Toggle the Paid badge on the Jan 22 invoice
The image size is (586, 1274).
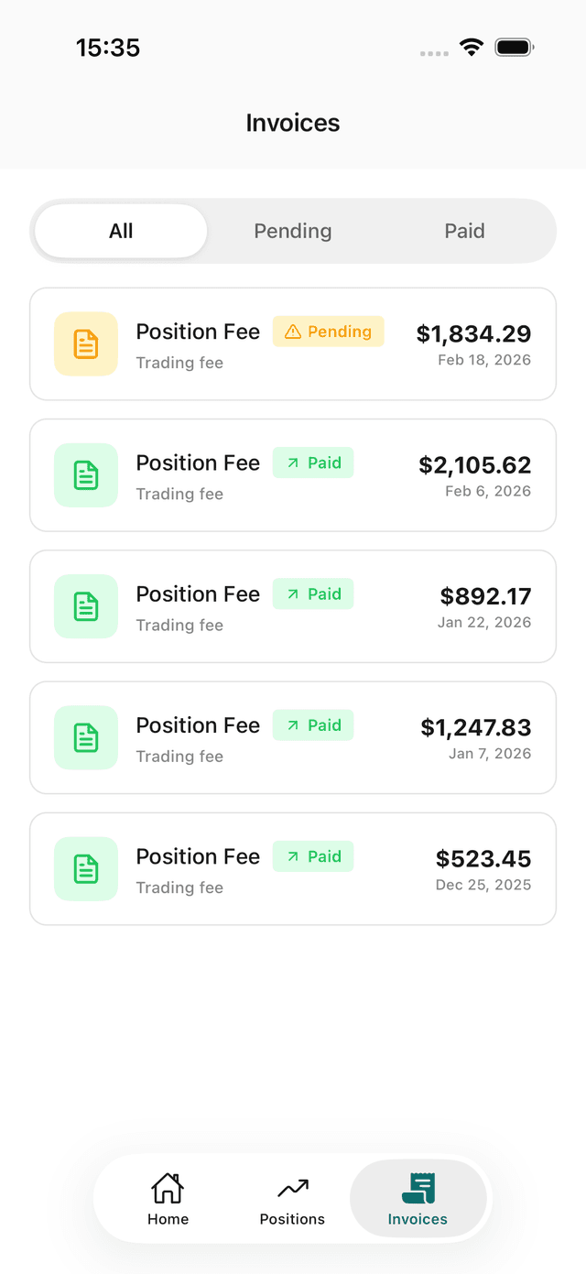(313, 593)
